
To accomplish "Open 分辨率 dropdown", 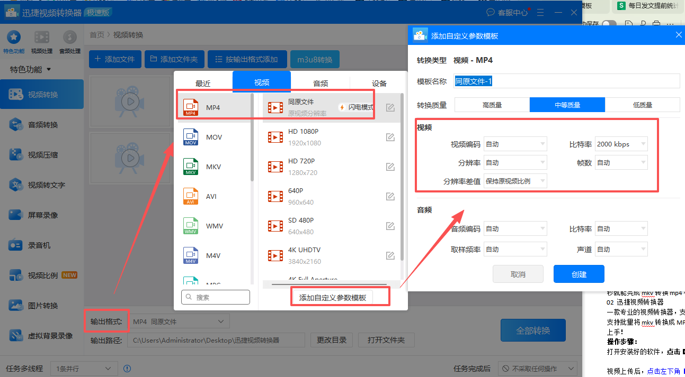I will (515, 162).
